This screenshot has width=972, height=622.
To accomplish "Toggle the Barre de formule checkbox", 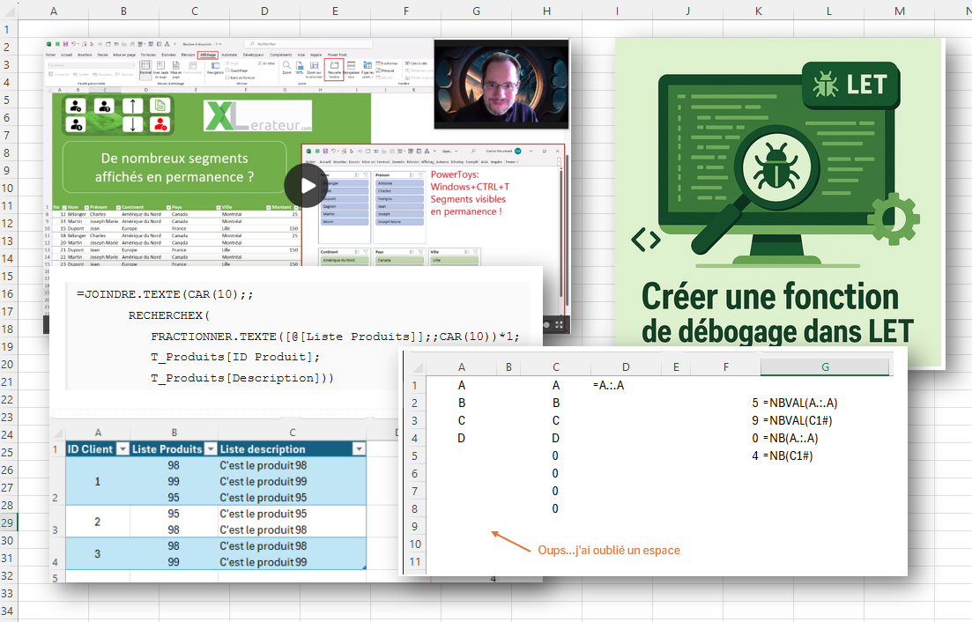I will 230,78.
